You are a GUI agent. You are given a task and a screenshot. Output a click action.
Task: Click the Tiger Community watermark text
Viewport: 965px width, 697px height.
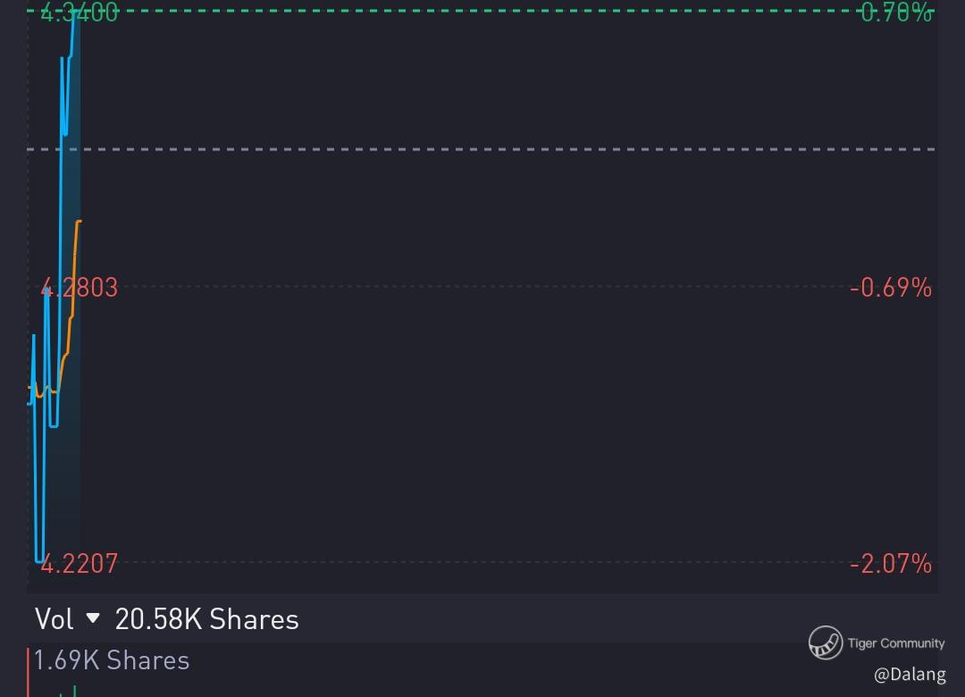(x=895, y=642)
